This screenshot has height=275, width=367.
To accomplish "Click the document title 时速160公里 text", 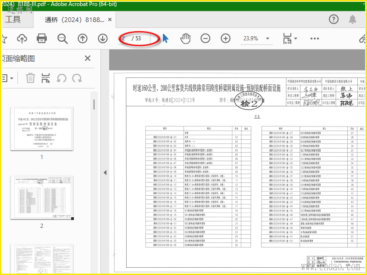I will (207, 88).
